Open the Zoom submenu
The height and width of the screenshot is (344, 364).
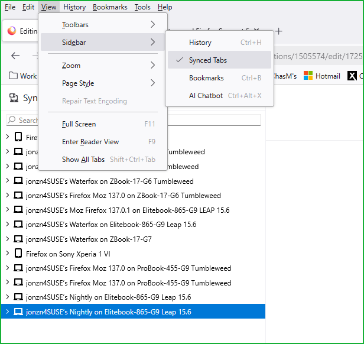click(x=103, y=65)
